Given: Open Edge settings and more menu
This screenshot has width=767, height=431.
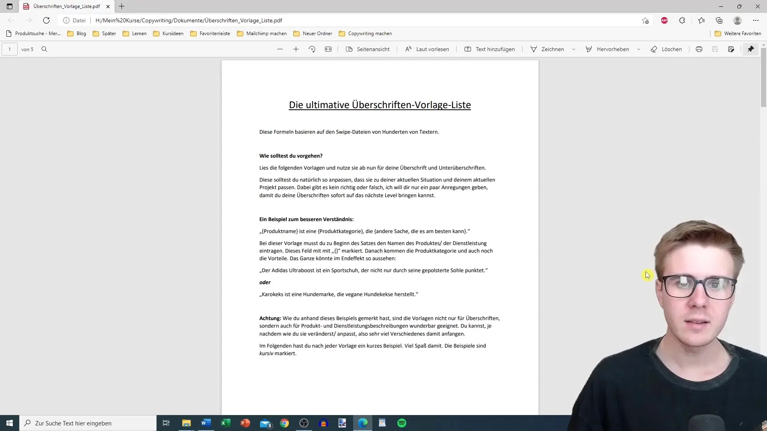Looking at the screenshot, I should tap(756, 20).
